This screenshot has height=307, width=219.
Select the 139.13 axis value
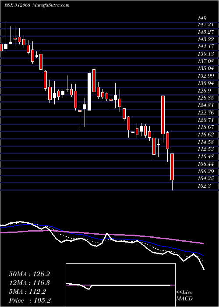pyautogui.click(x=206, y=54)
